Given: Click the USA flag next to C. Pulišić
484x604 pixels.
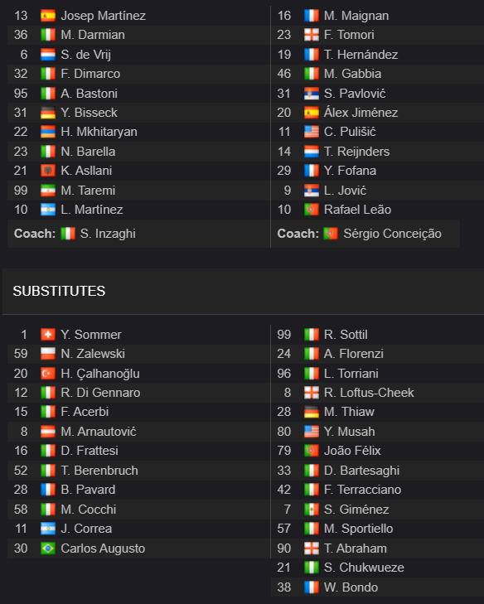Looking at the screenshot, I should 312,132.
